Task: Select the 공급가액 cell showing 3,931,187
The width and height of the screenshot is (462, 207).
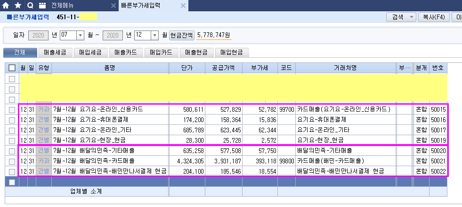Action: [x=224, y=161]
